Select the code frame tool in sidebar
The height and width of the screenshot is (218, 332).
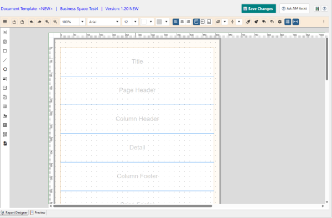[x=5, y=87]
